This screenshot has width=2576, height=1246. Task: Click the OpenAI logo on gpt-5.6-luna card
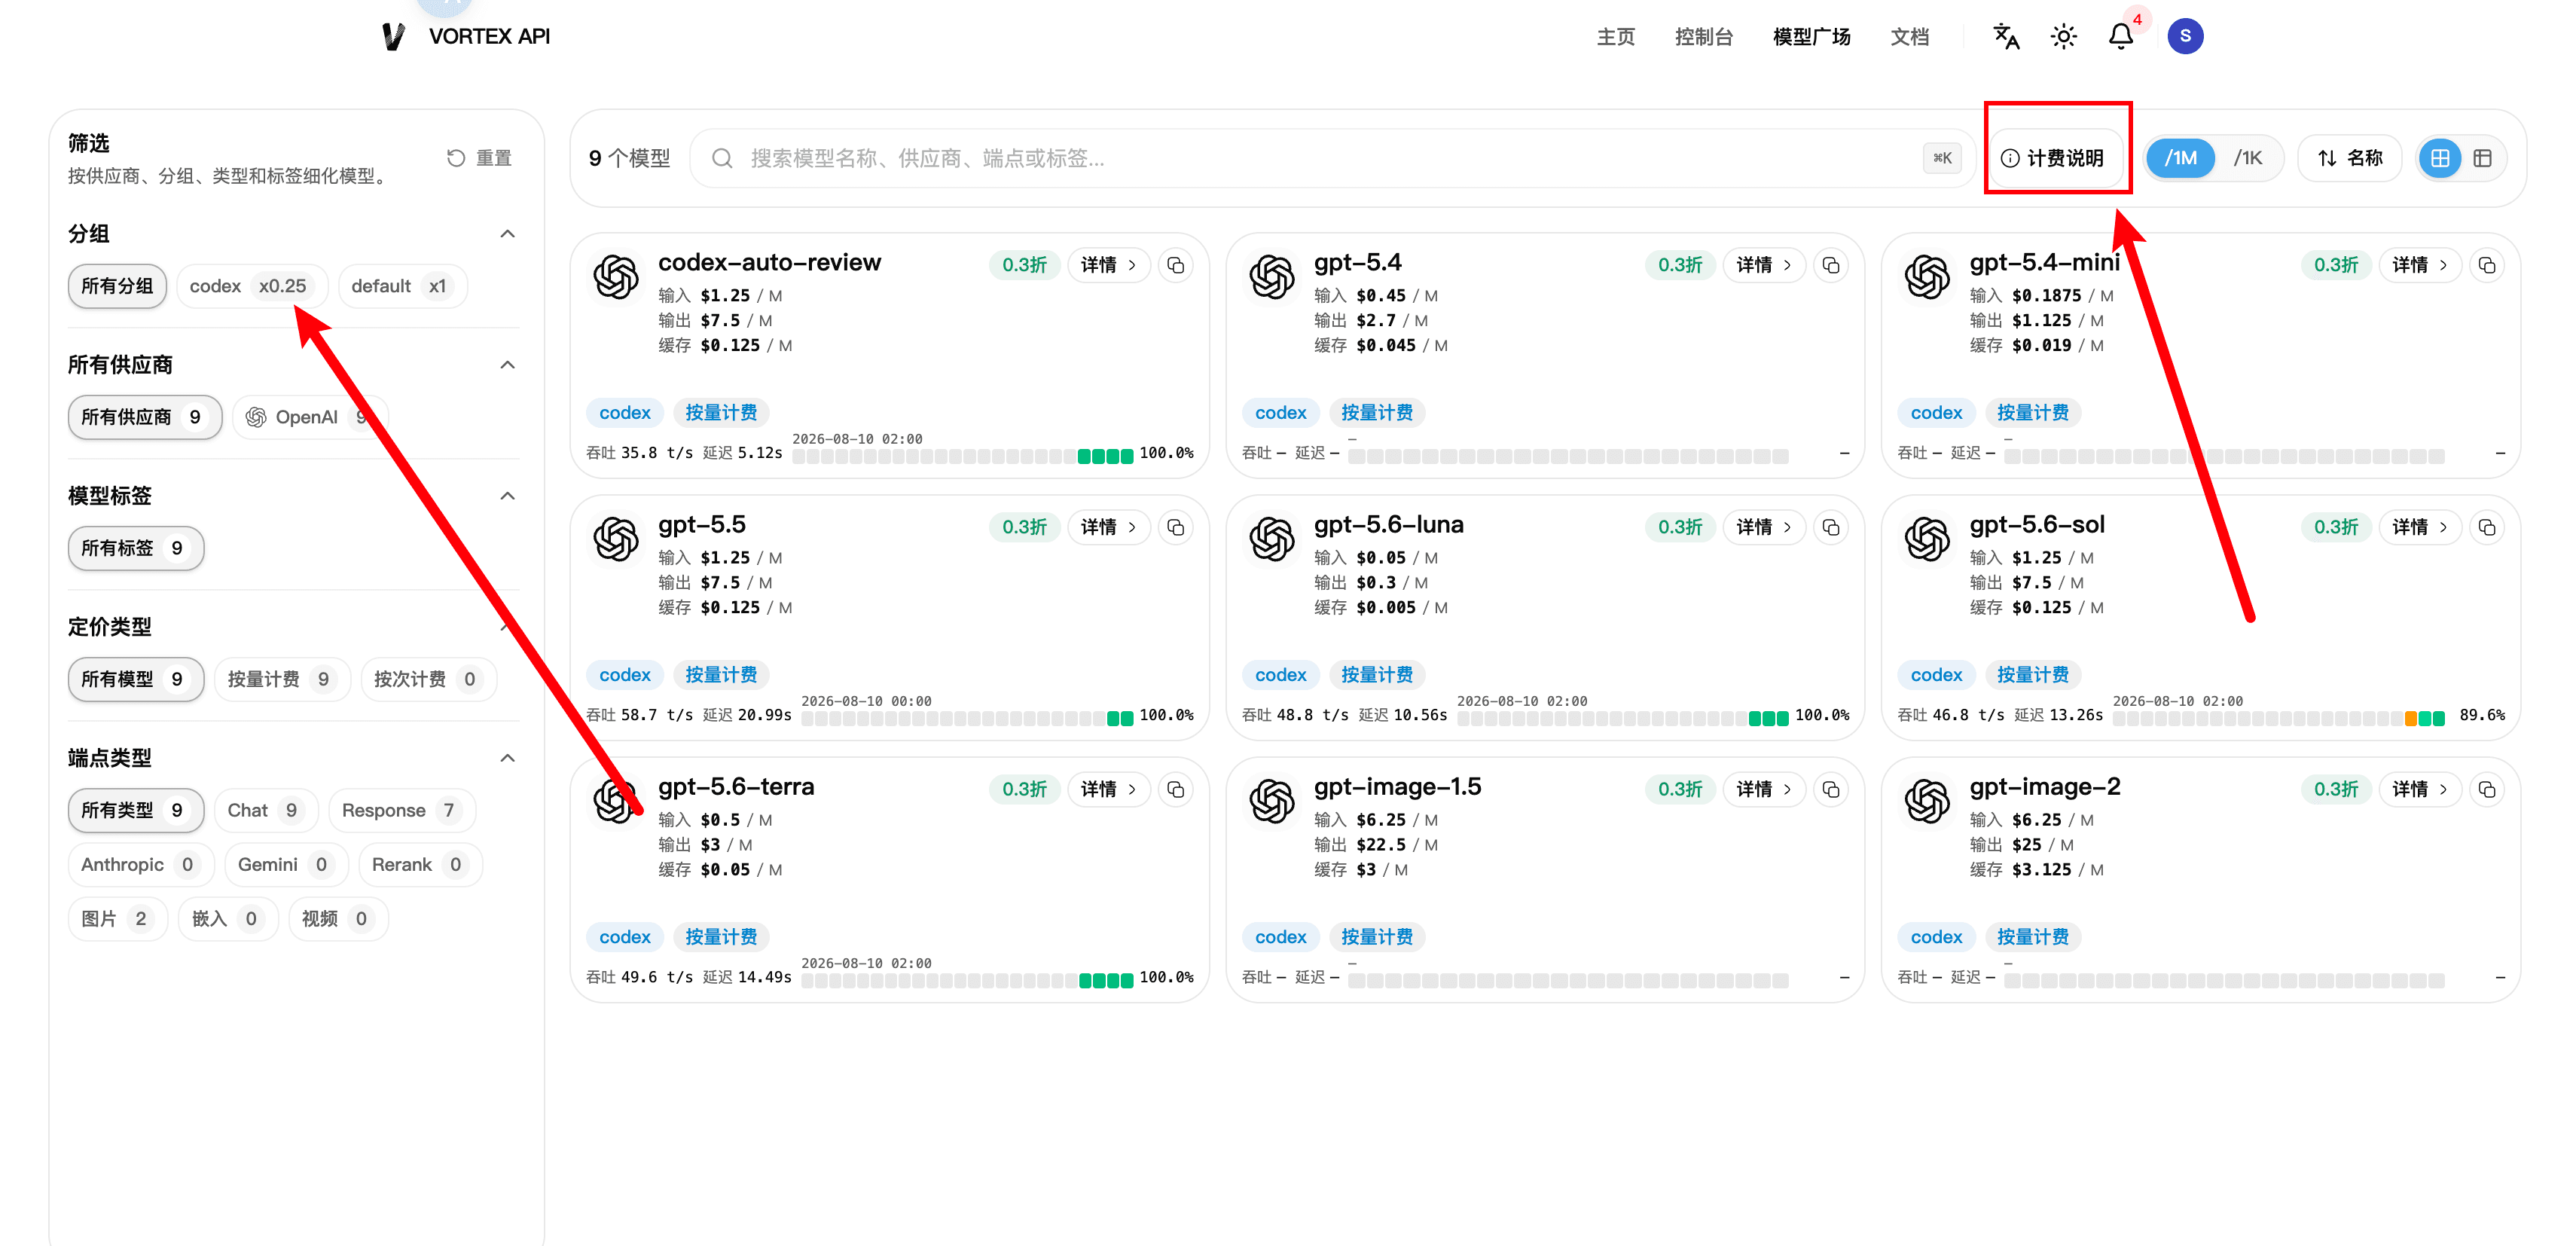tap(1272, 539)
